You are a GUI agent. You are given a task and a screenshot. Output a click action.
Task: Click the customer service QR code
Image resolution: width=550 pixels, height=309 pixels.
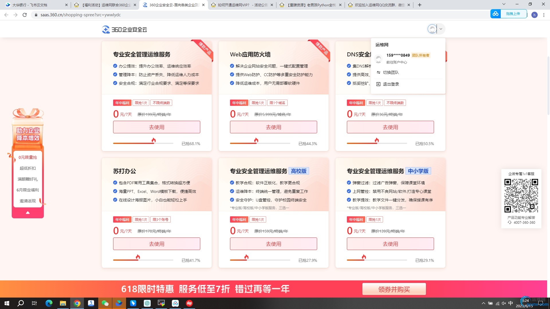coord(521,195)
